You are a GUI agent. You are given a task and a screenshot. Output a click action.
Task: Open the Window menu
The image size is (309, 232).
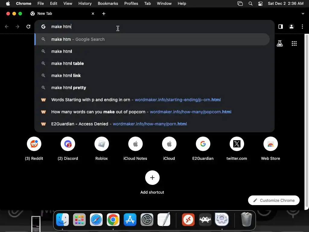click(x=164, y=4)
